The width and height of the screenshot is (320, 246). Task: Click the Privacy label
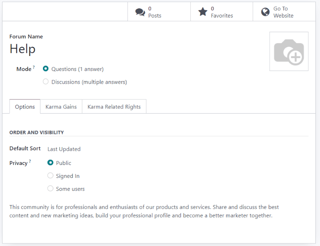pos(18,163)
